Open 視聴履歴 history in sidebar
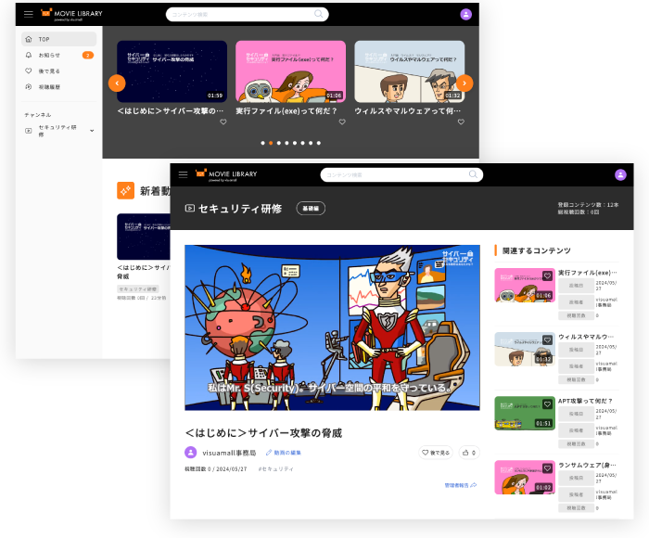 coord(58,87)
